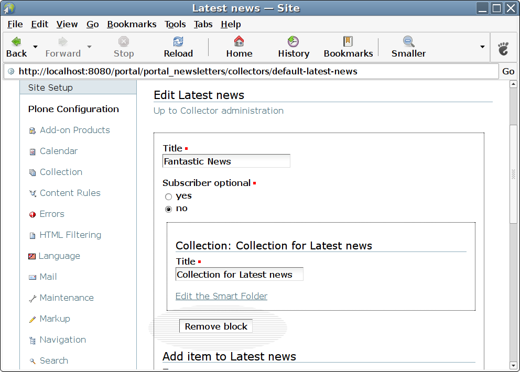This screenshot has height=372, width=520.
Task: Open 'Up to Collector administration' link
Action: point(218,111)
